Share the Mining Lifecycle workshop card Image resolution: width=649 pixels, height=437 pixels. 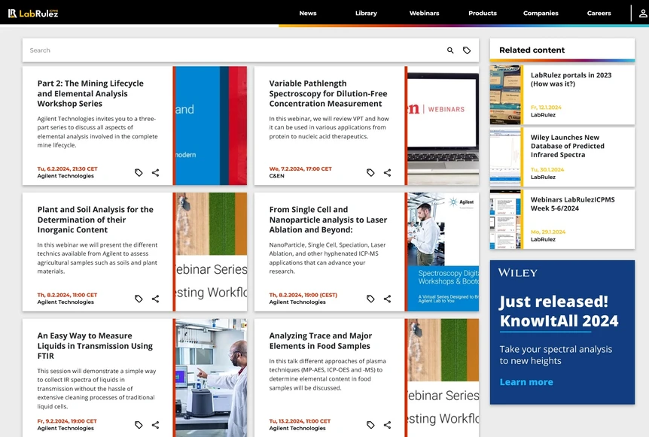coord(155,172)
